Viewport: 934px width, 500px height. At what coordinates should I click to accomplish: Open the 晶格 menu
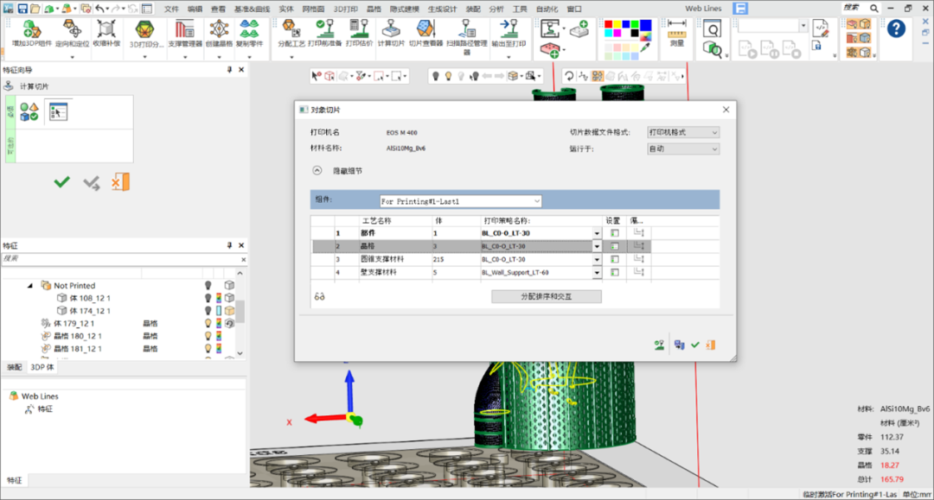click(x=374, y=9)
